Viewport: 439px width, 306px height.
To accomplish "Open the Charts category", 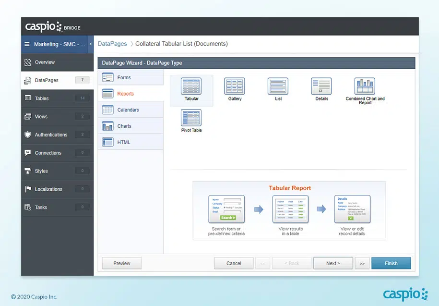I will pyautogui.click(x=131, y=126).
